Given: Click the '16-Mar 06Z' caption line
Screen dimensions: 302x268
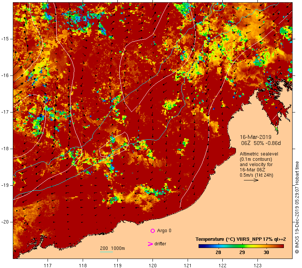Looking at the screenshot, I should pyautogui.click(x=252, y=170).
